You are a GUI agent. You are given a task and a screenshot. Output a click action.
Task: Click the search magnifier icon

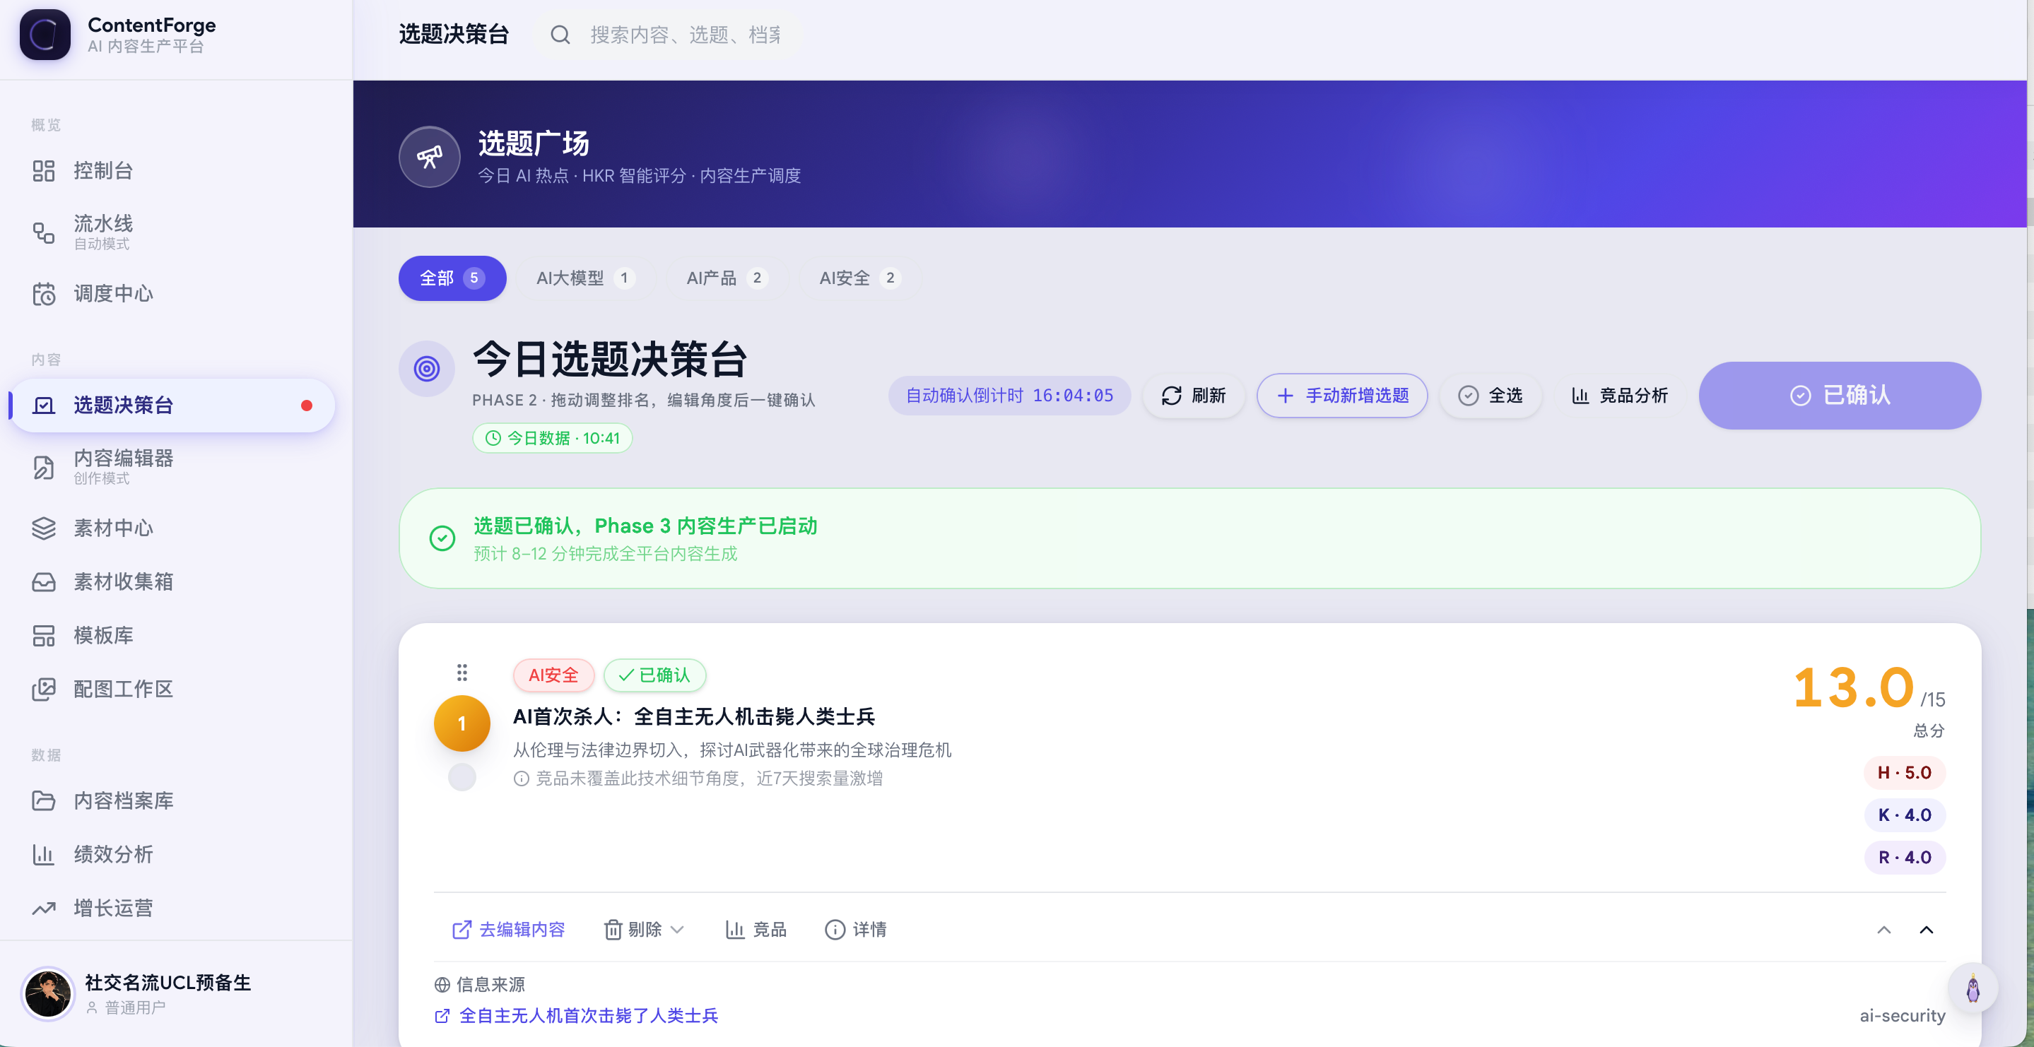coord(560,35)
